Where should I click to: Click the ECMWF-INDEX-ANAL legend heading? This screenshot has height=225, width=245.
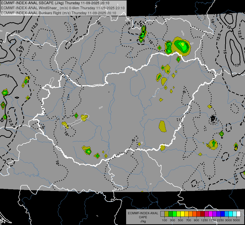click(143, 213)
